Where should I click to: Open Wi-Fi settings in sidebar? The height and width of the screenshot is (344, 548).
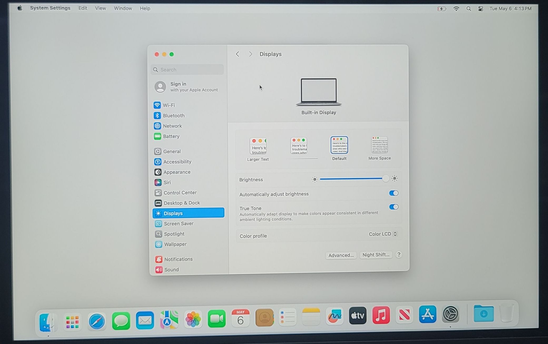(x=169, y=105)
